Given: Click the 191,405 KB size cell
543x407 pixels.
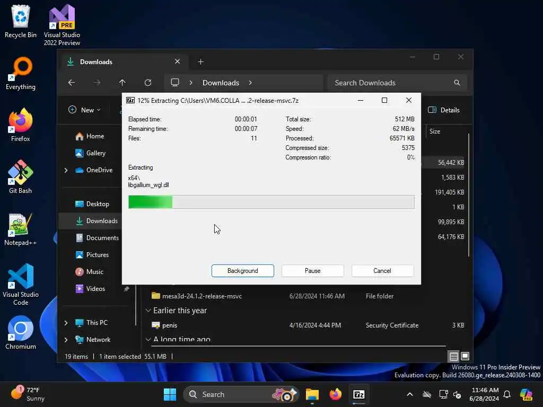Looking at the screenshot, I should (x=450, y=192).
